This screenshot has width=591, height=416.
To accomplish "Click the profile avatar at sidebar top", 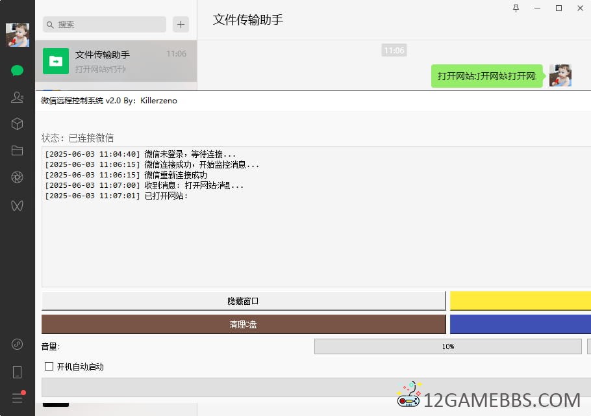I will (18, 34).
